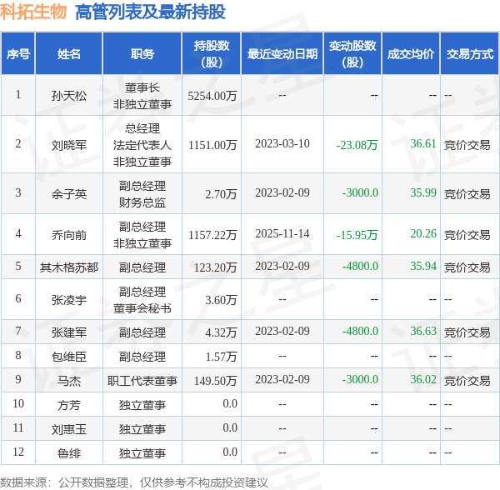The height and width of the screenshot is (490, 500).
Task: Click the 持股数(股) column header
Action: pos(212,53)
